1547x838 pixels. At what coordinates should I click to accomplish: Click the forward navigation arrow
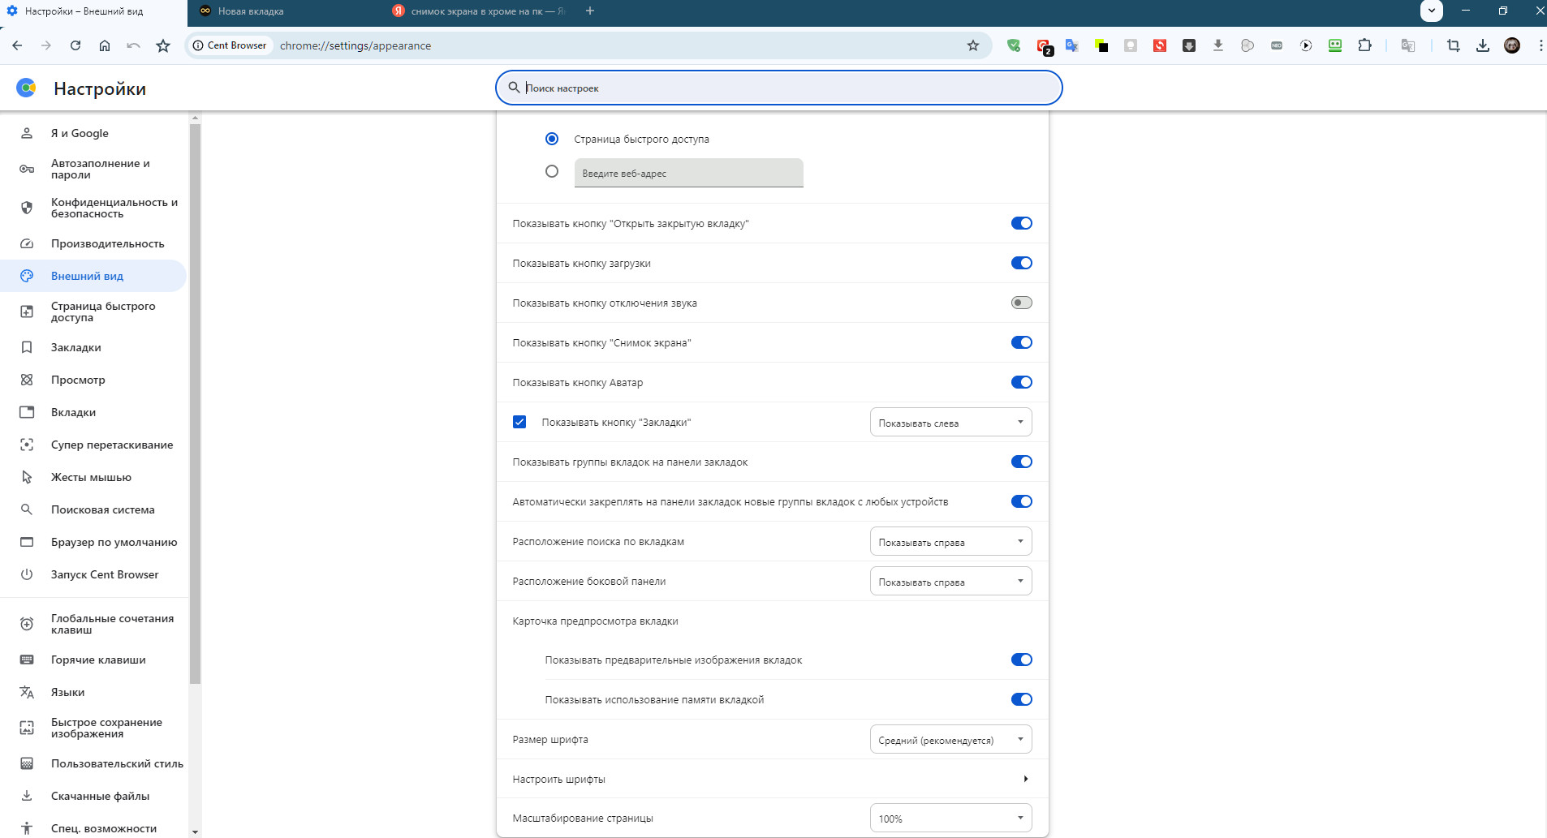click(46, 45)
